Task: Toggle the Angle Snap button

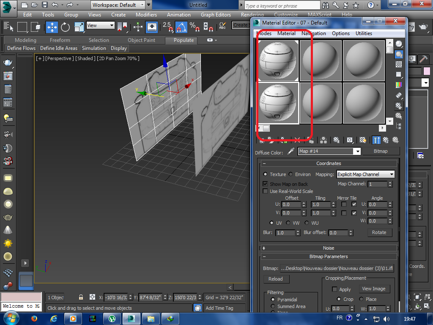Action: pos(181,27)
